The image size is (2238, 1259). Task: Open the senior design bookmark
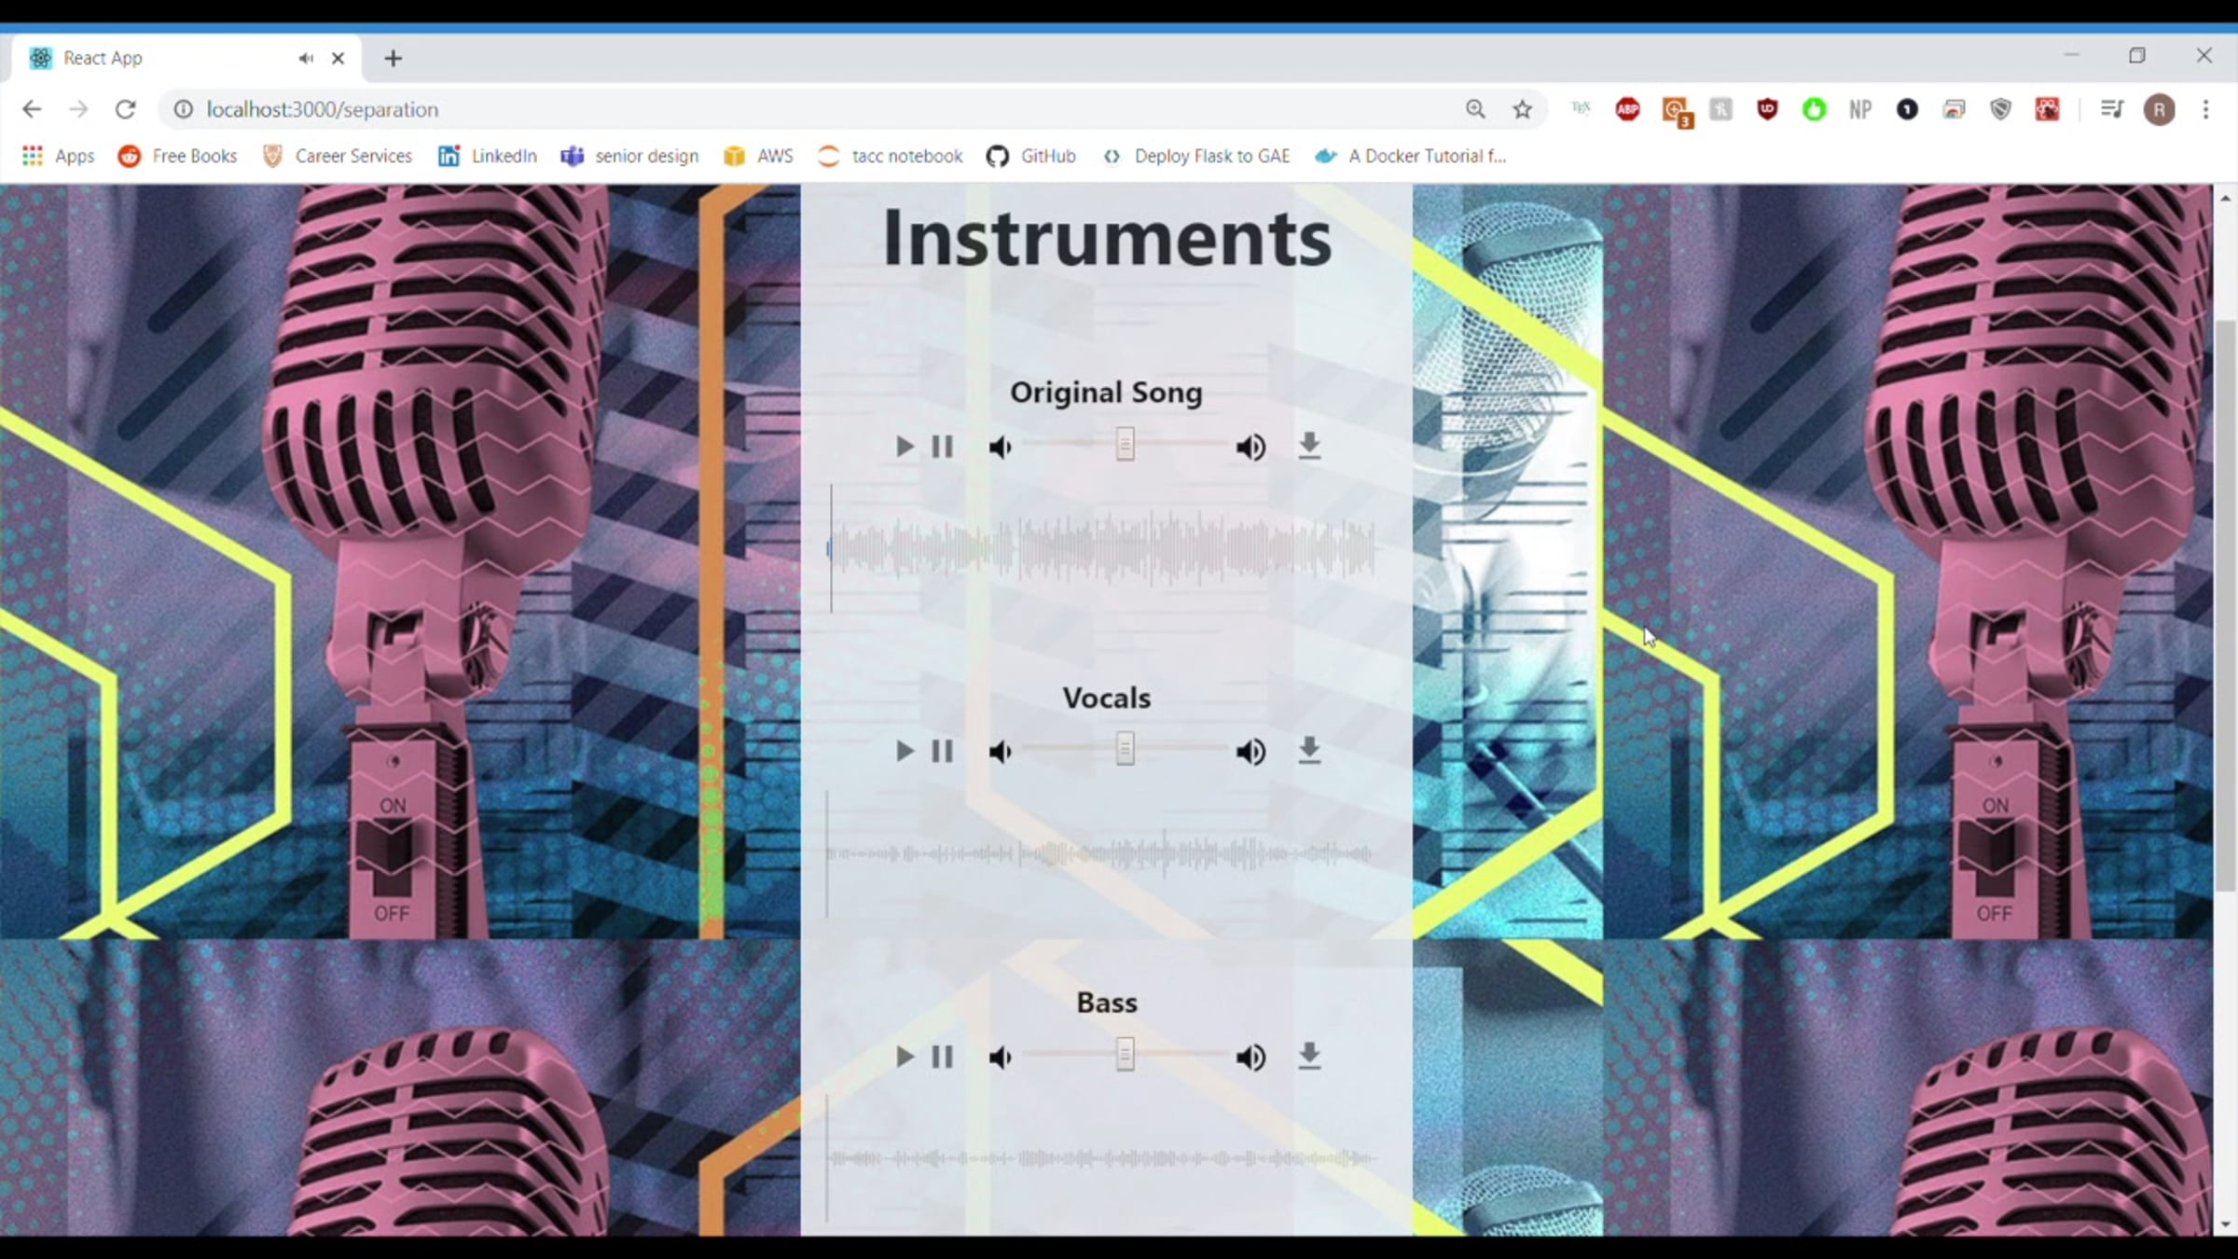tap(629, 156)
